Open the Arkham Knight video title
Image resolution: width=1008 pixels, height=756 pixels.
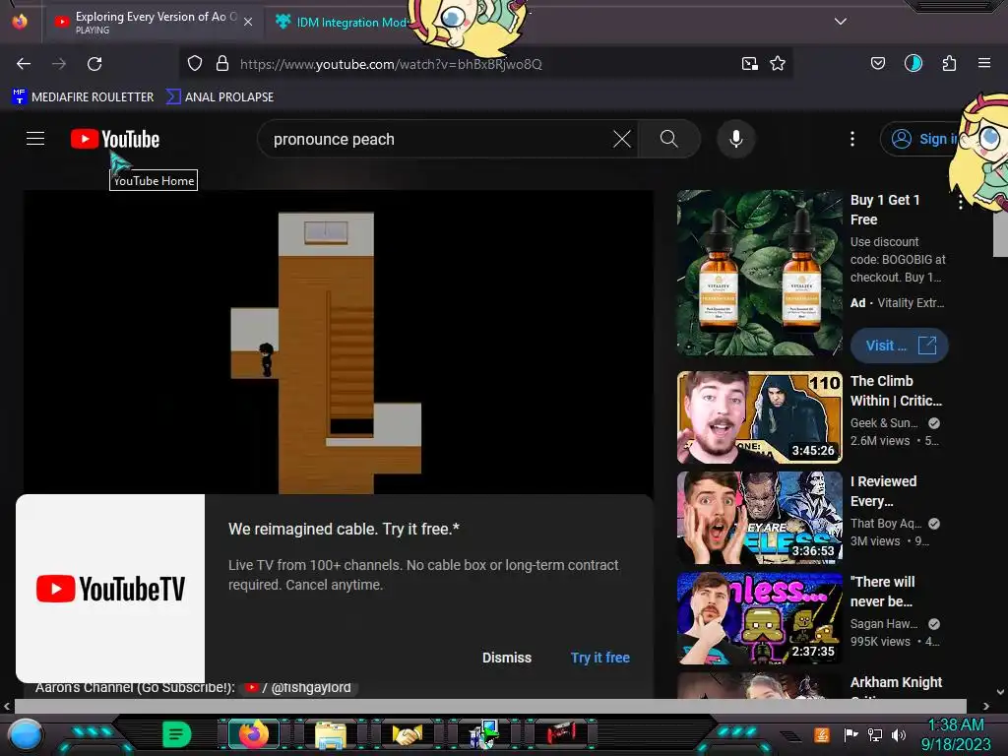[x=896, y=682]
